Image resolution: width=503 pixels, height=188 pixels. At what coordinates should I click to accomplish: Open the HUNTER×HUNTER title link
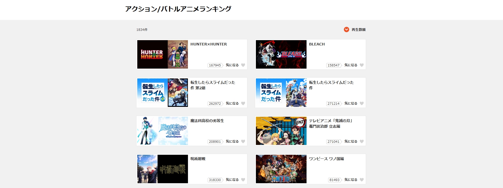pos(209,44)
